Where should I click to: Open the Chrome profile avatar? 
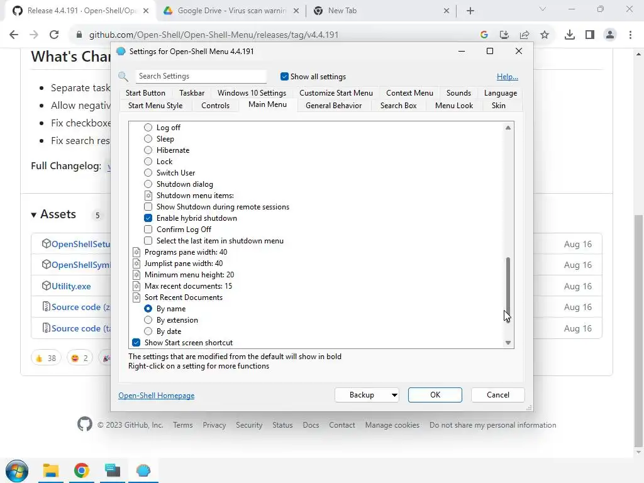click(610, 35)
